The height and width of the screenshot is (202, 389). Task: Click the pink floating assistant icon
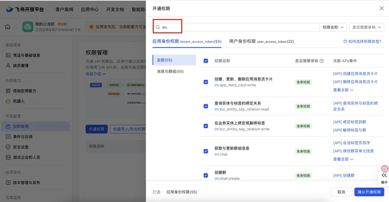click(385, 169)
